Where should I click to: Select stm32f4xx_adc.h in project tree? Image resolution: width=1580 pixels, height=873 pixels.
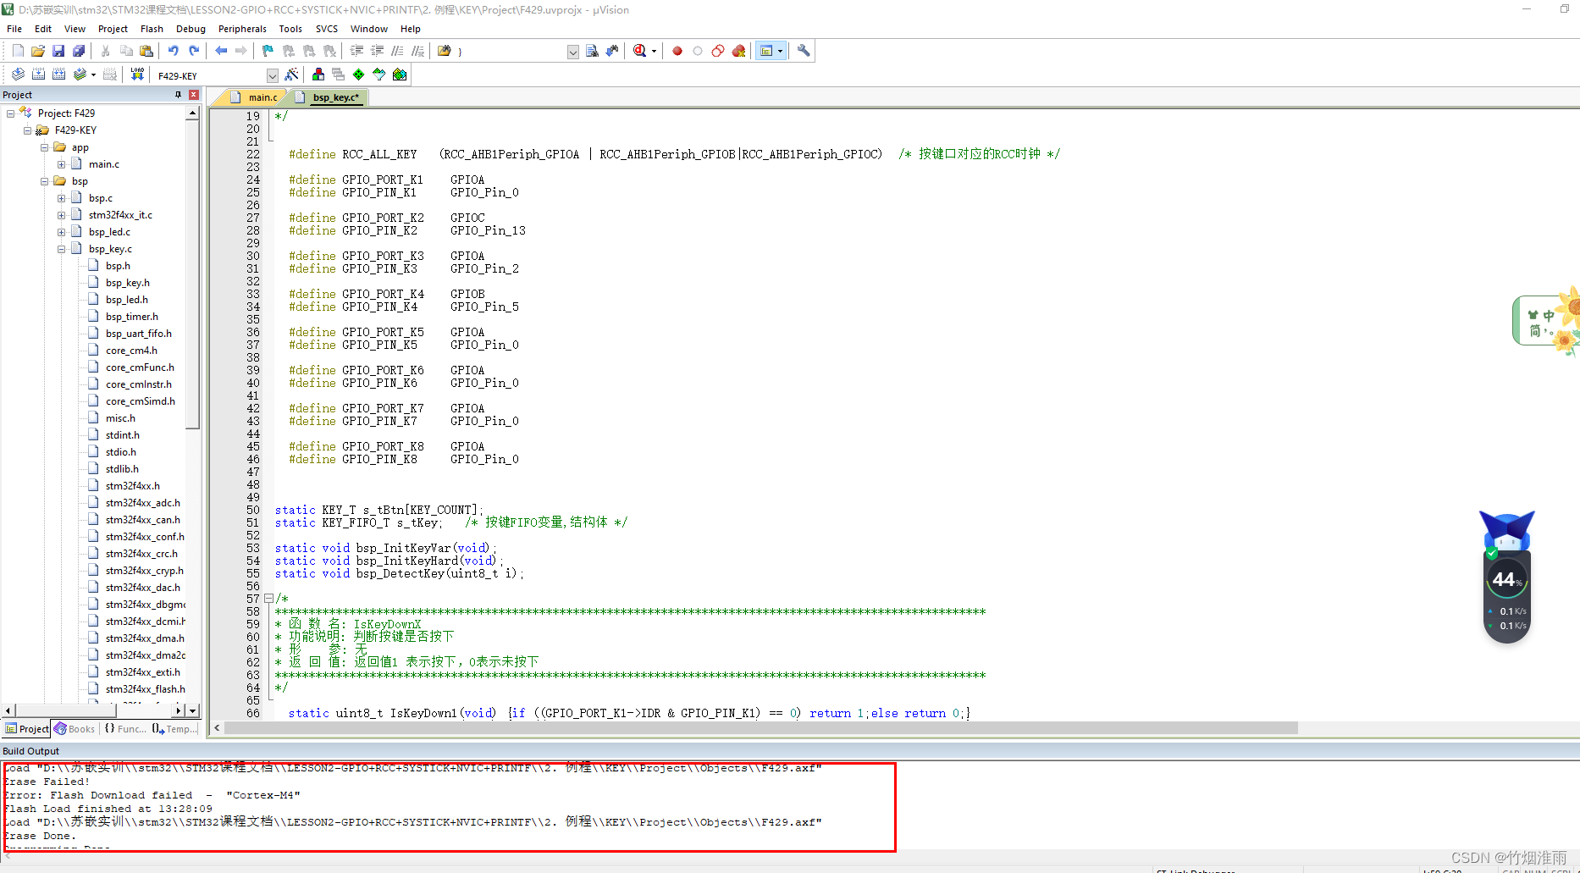[x=142, y=503]
